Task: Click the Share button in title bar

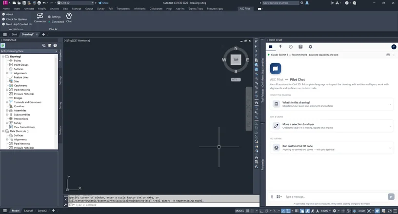Action: (103, 3)
